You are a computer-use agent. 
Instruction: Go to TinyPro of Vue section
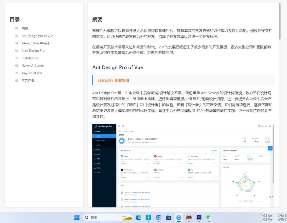pyautogui.click(x=32, y=73)
